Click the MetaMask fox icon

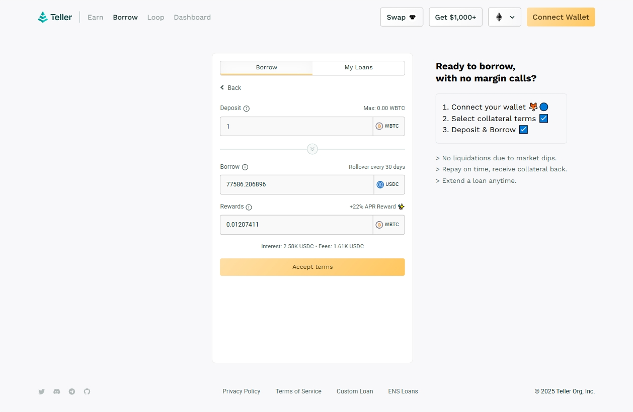(533, 107)
